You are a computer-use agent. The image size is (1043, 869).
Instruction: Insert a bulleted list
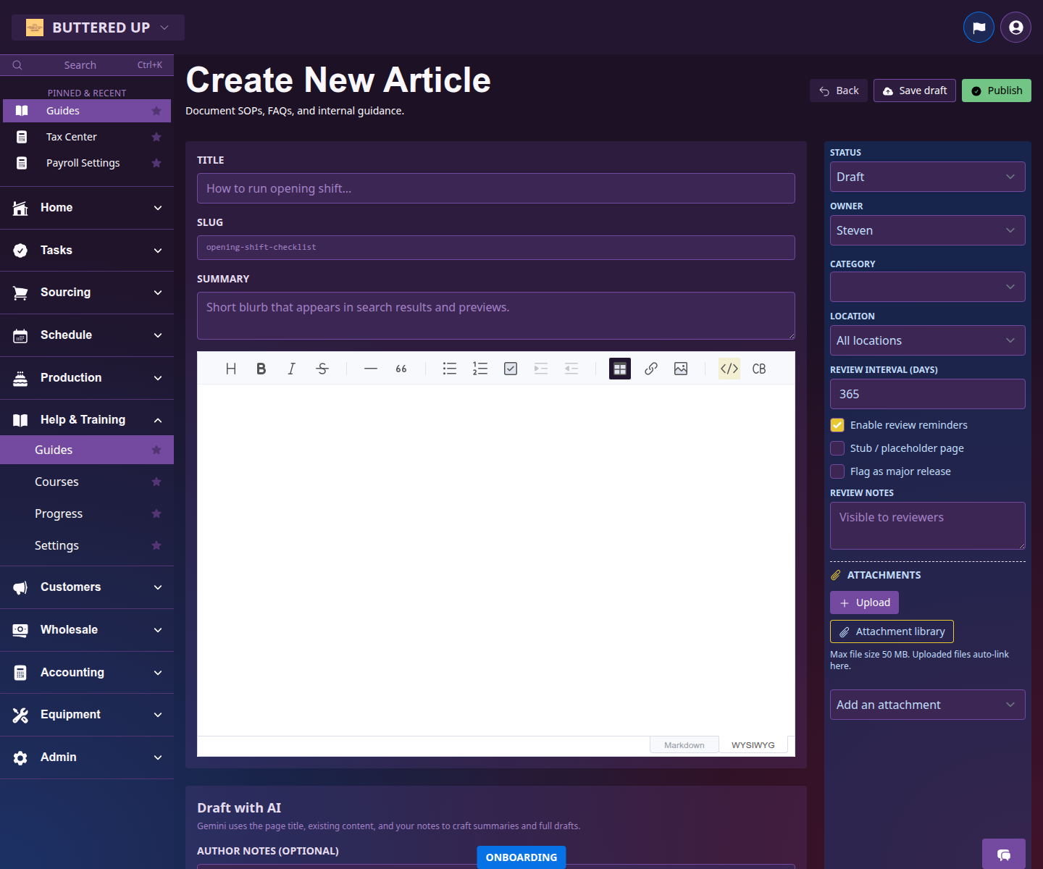[x=449, y=369]
